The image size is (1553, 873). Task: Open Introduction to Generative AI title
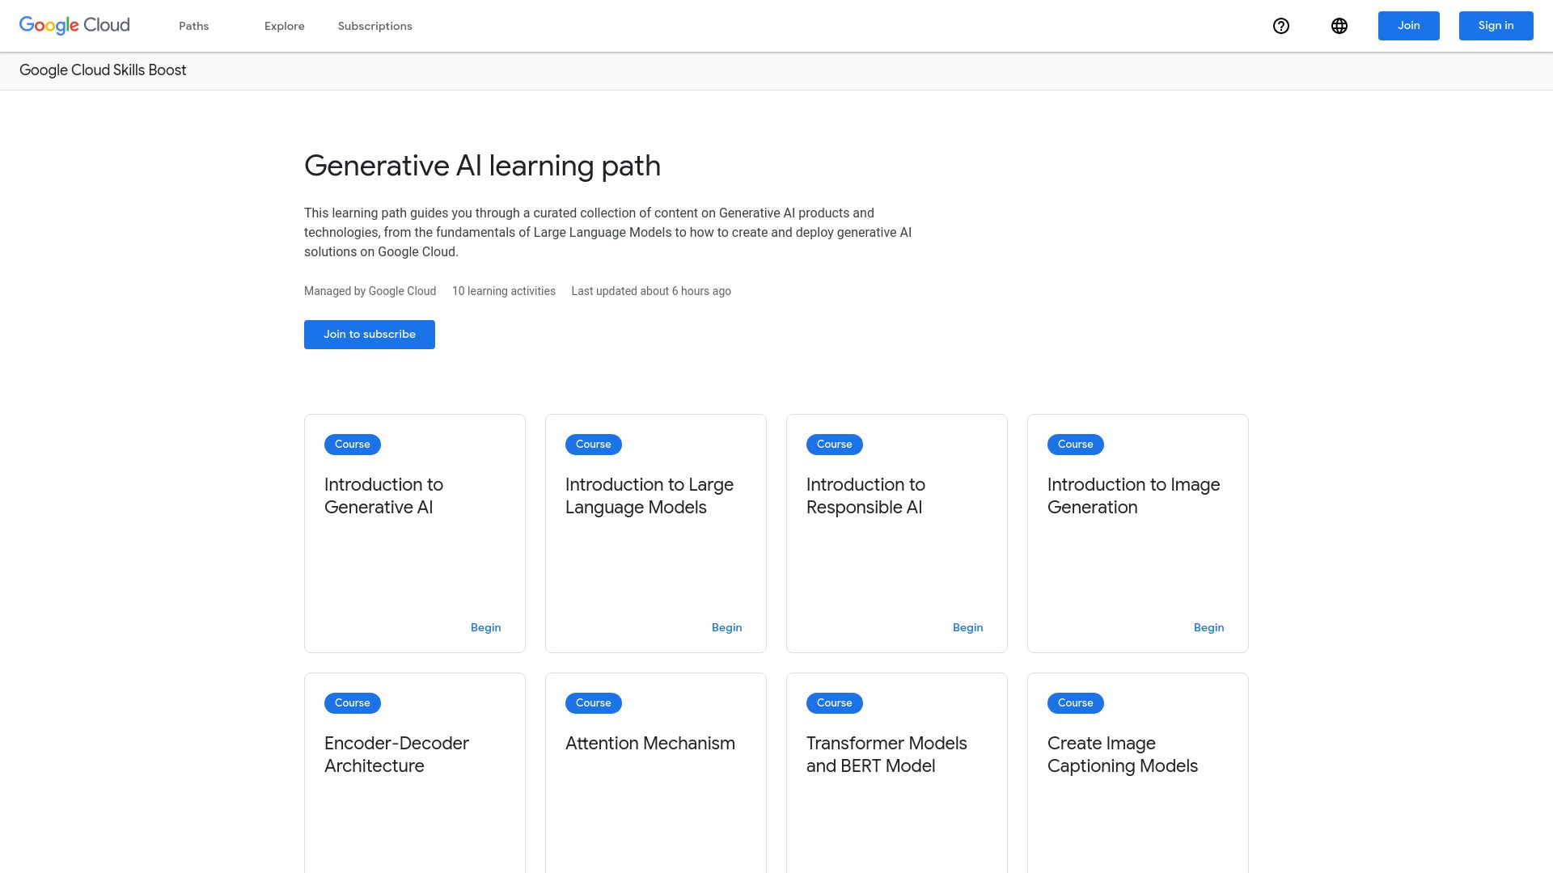384,496
